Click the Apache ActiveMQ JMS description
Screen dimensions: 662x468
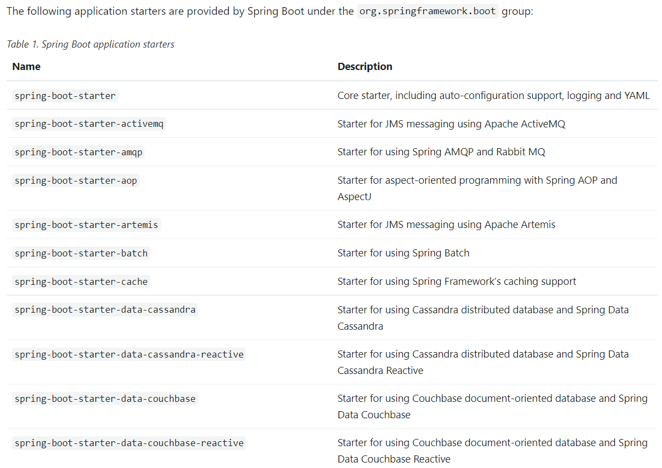coord(451,124)
